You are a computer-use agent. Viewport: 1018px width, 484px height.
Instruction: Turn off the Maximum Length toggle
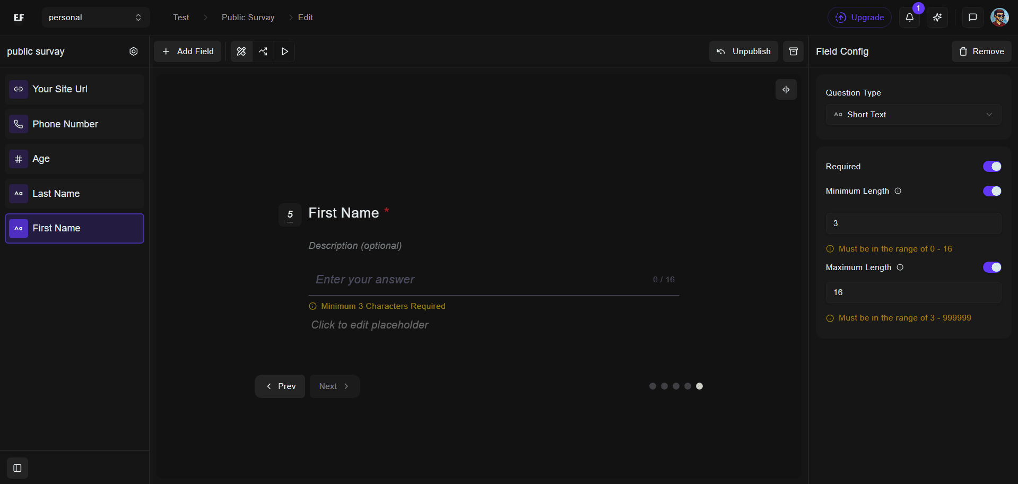pos(991,267)
